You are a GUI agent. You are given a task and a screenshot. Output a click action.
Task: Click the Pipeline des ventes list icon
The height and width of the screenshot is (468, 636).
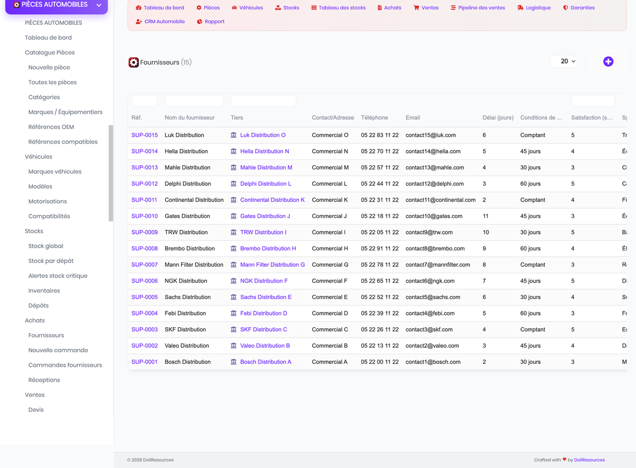(x=453, y=8)
